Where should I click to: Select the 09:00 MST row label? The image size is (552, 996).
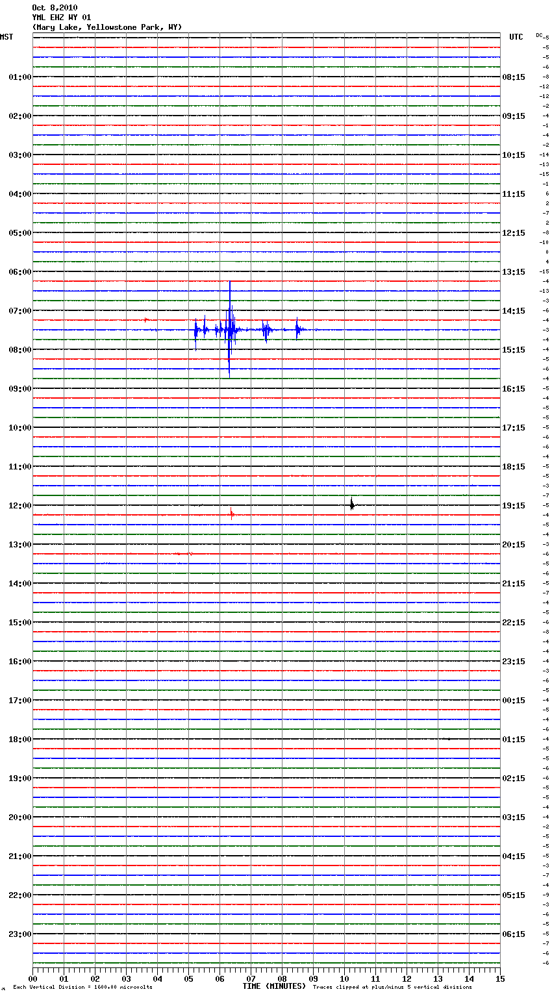pos(20,389)
